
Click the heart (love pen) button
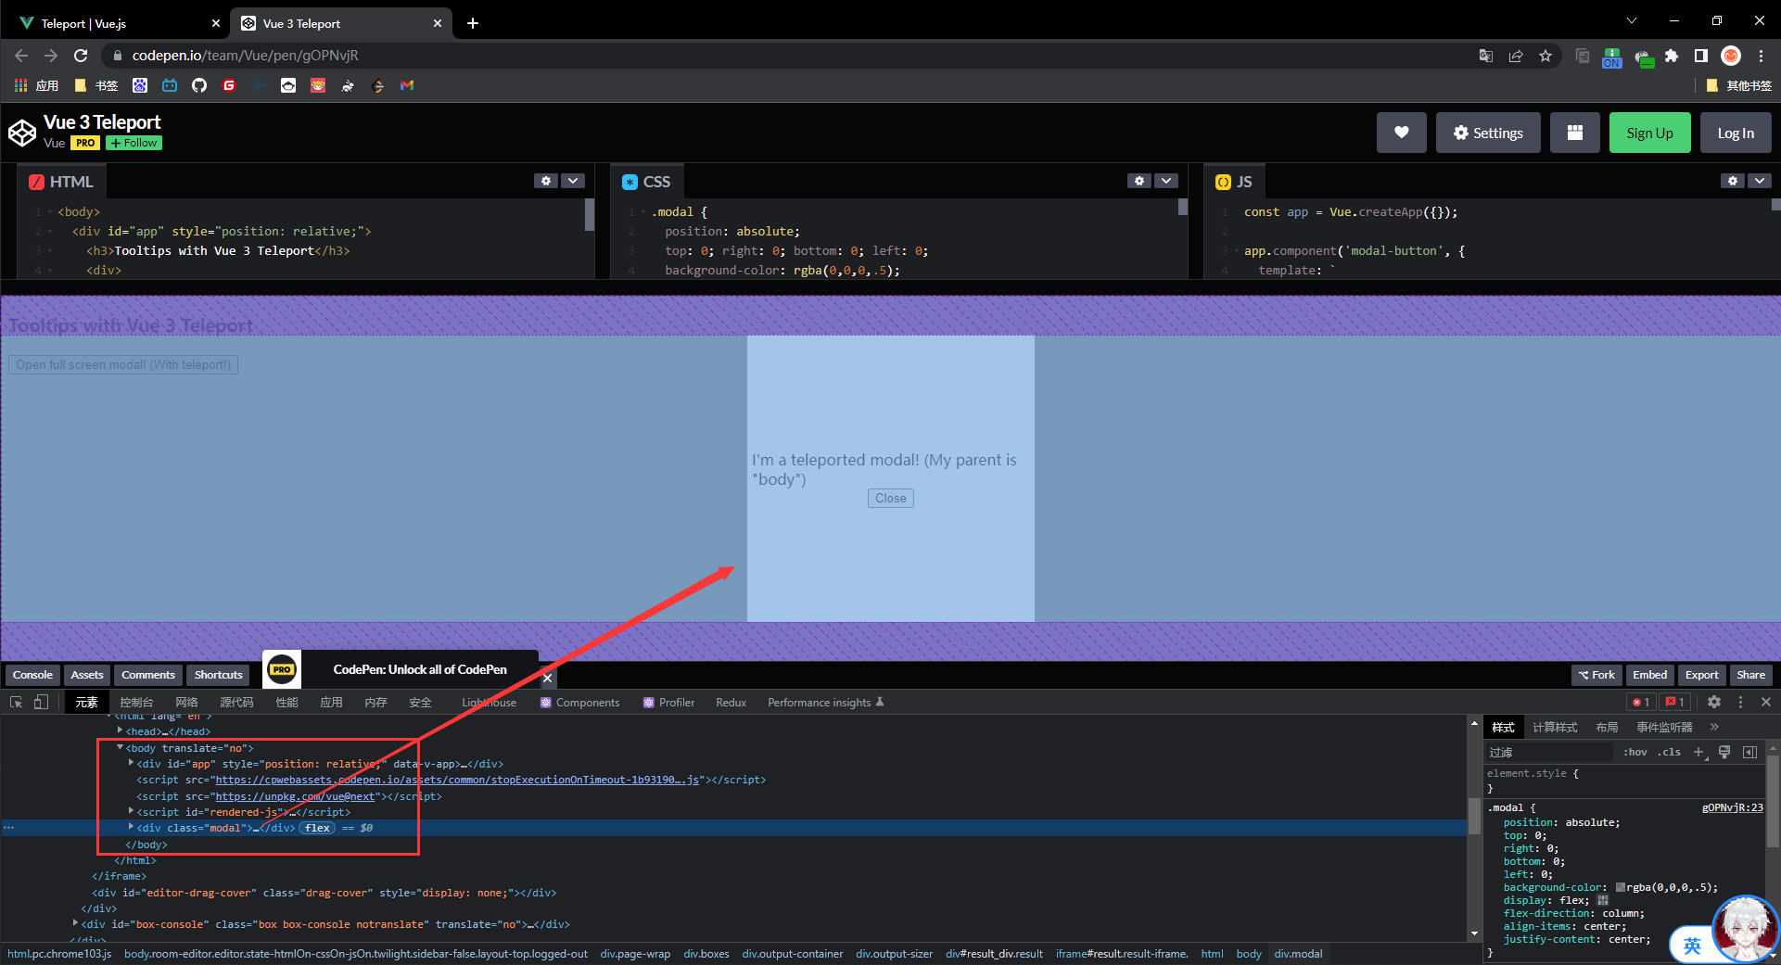(x=1401, y=133)
